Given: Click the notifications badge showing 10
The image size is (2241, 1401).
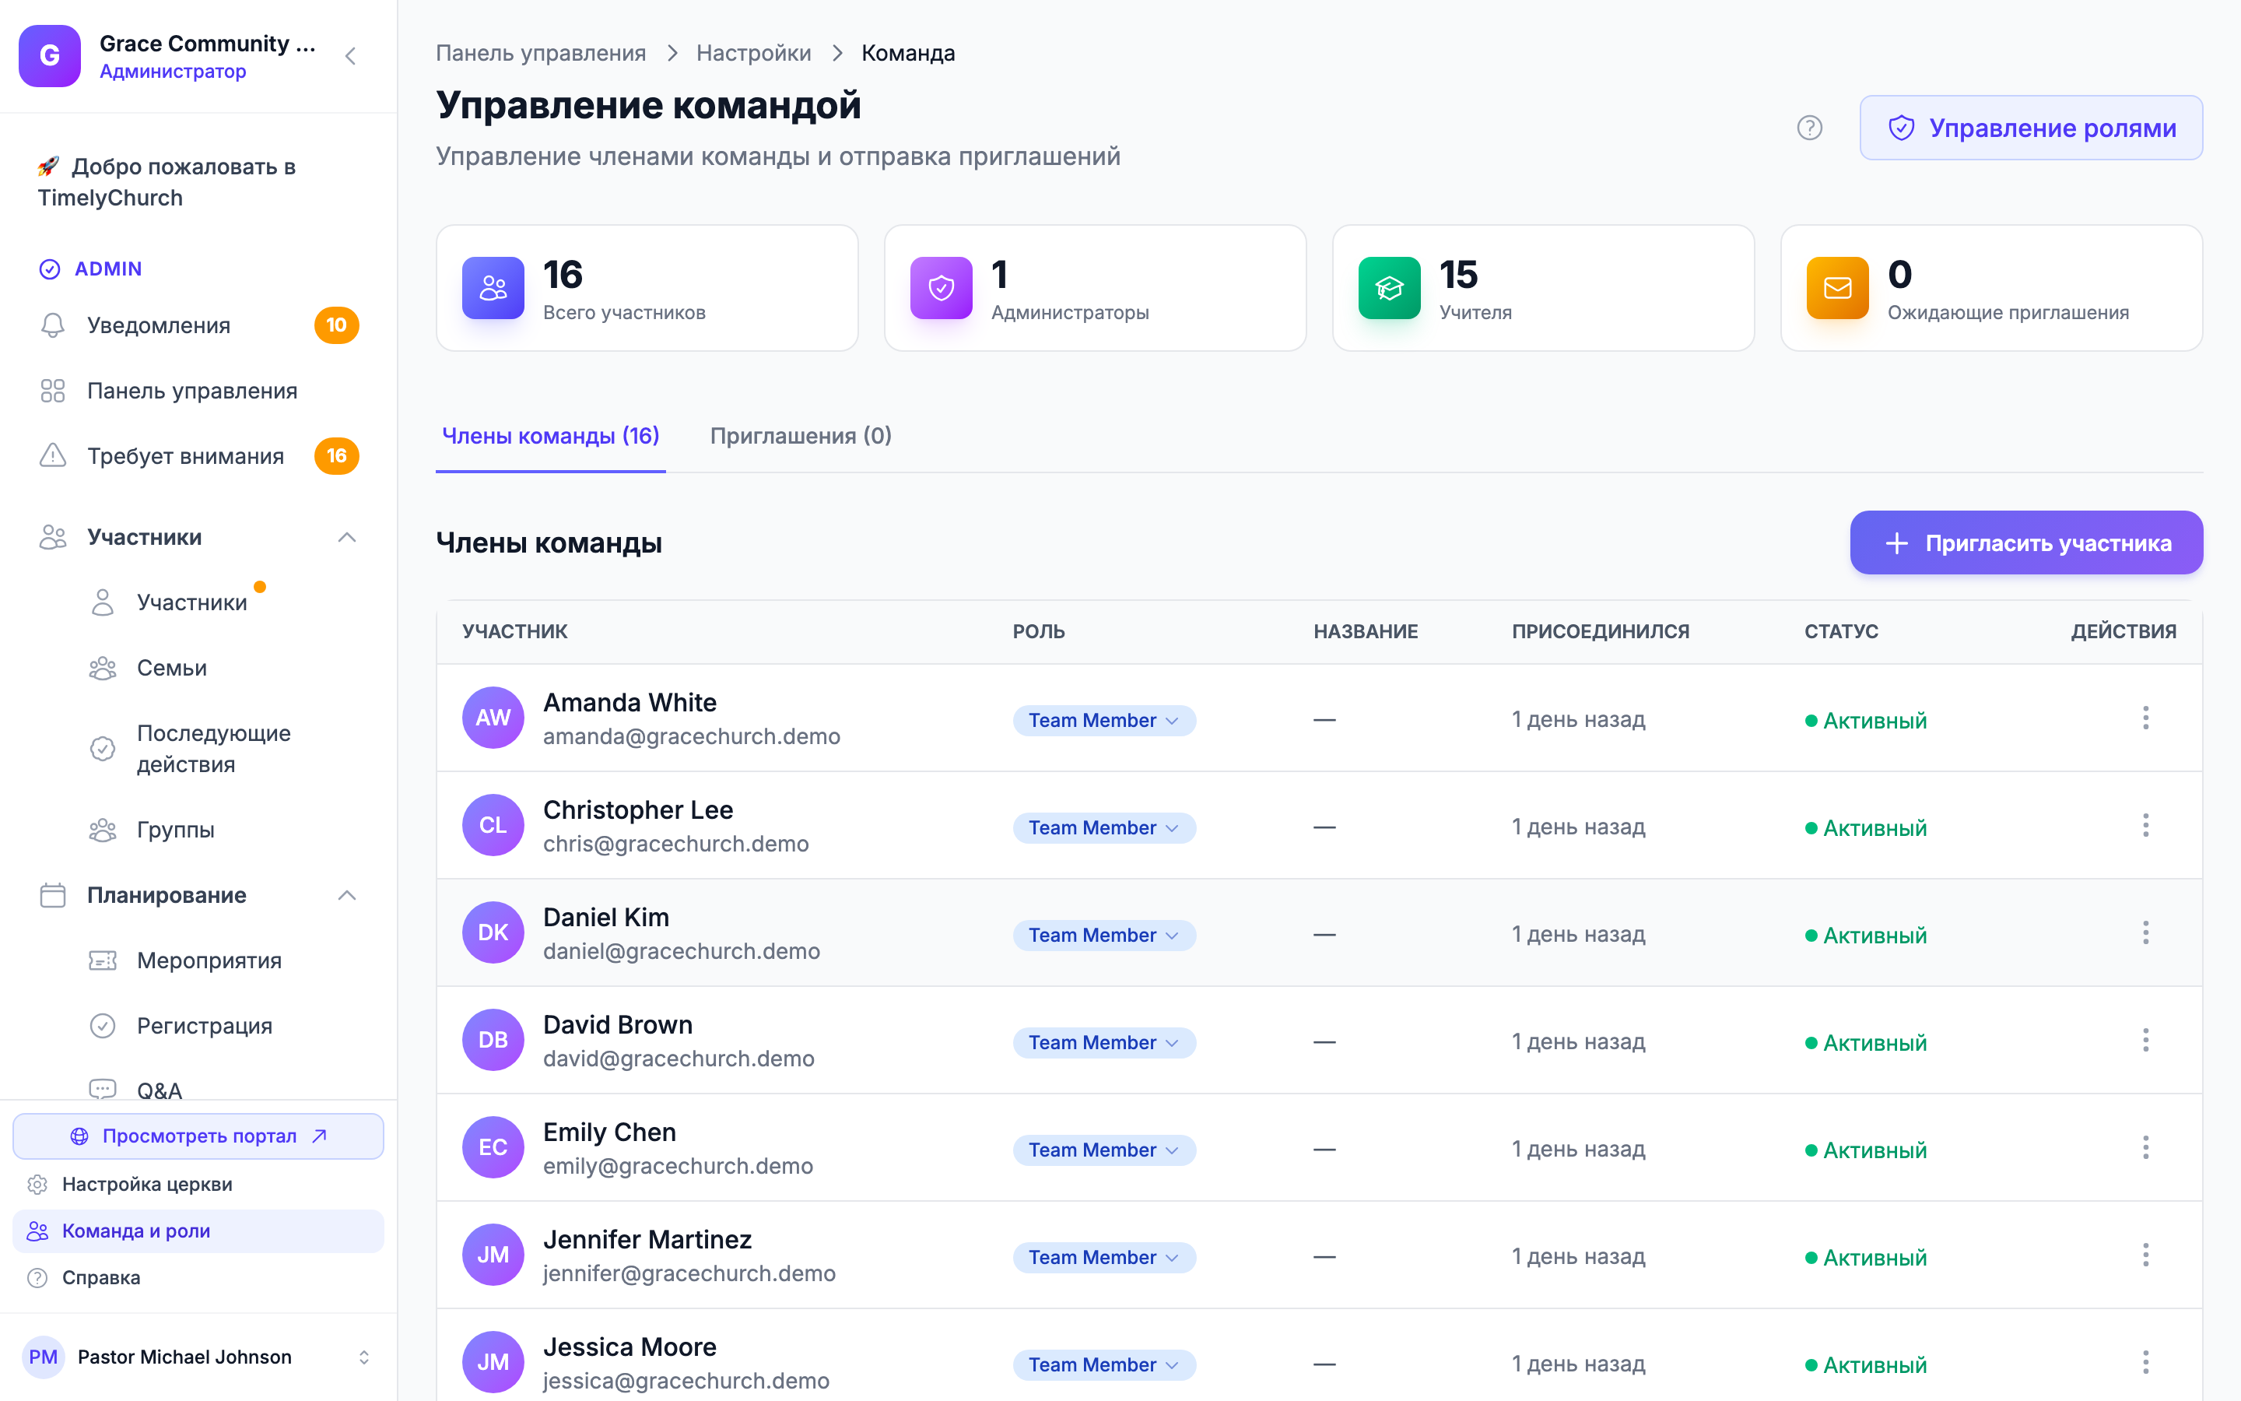Looking at the screenshot, I should pos(336,325).
